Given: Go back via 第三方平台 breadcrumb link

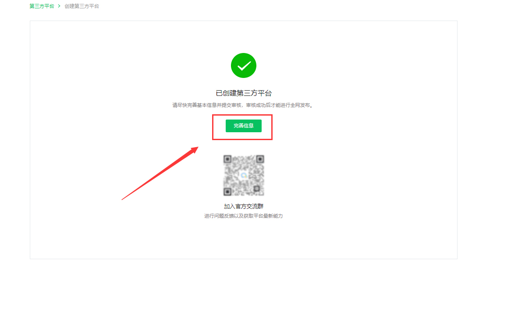Looking at the screenshot, I should [x=42, y=6].
